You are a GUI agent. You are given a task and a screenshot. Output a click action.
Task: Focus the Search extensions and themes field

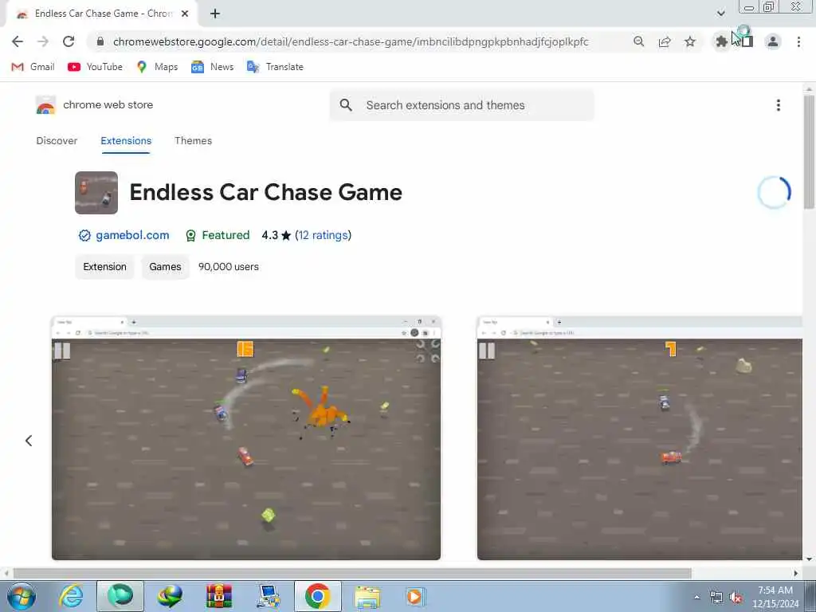click(x=461, y=105)
